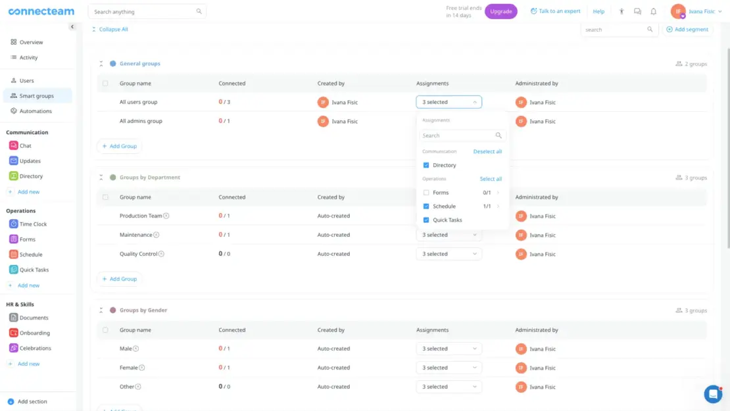The image size is (730, 411).
Task: Collapse the Groups by Gender segment
Action: 101,310
